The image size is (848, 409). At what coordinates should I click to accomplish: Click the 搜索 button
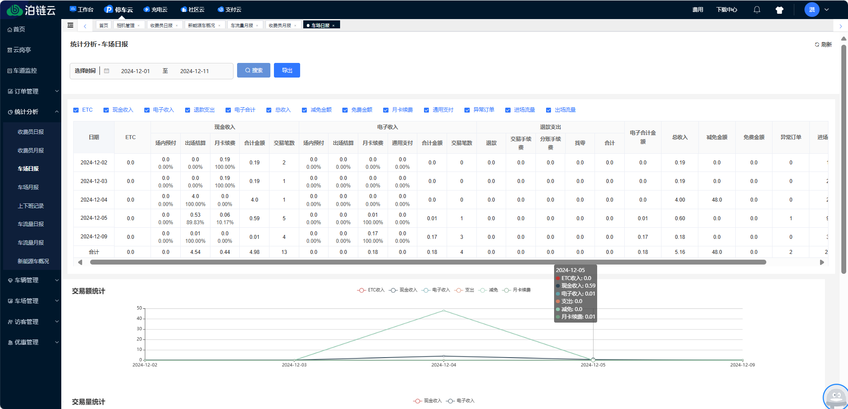[x=254, y=70]
